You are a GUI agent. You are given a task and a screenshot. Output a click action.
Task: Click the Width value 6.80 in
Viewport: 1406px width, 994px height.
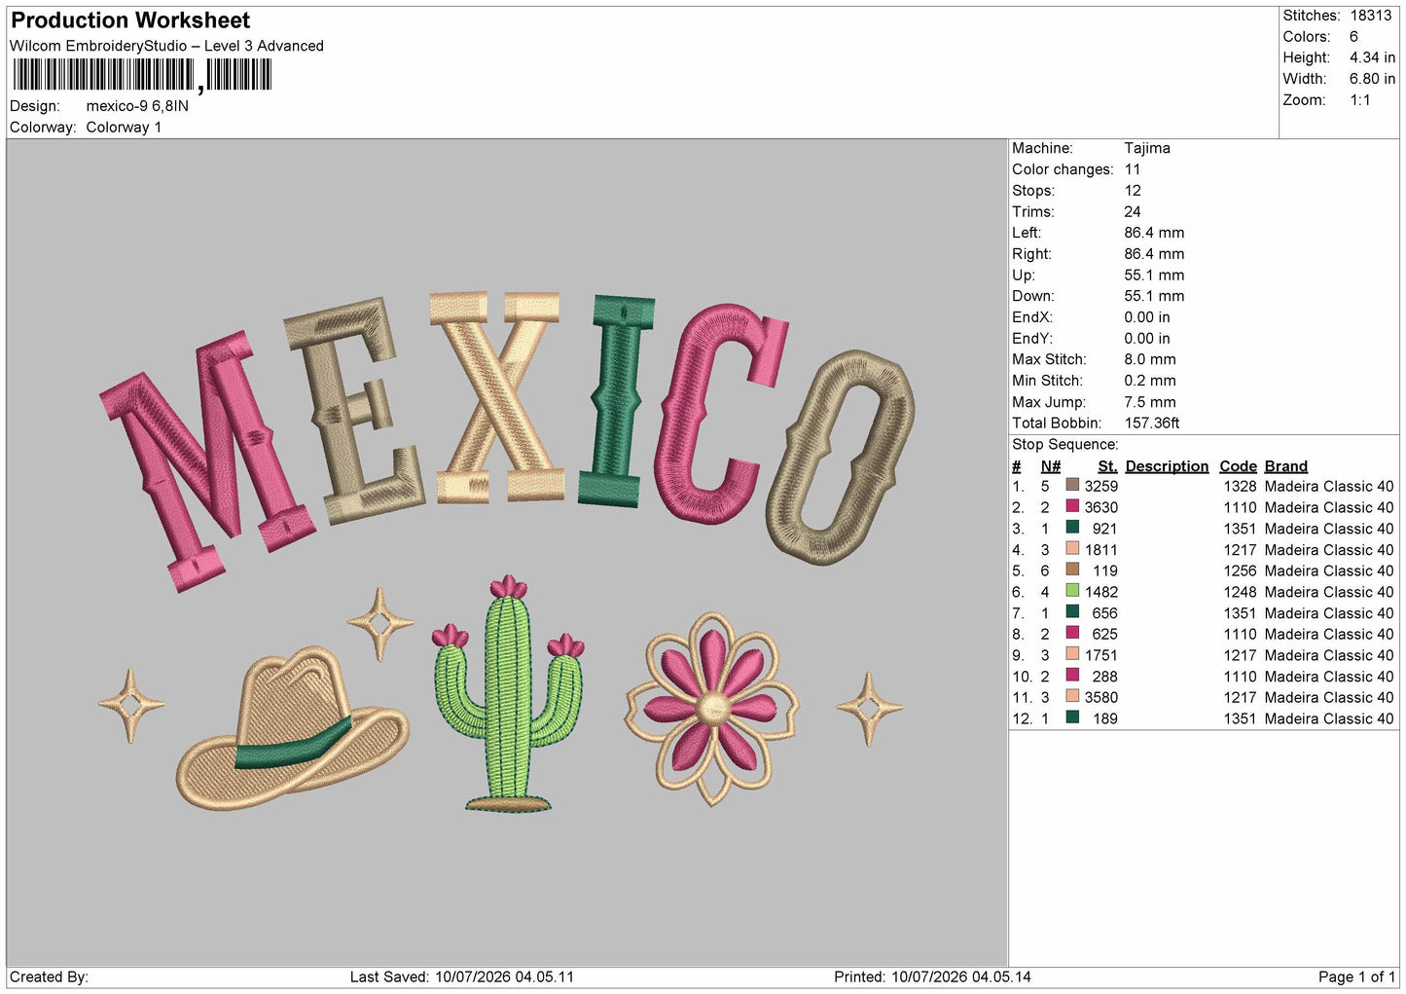point(1372,79)
